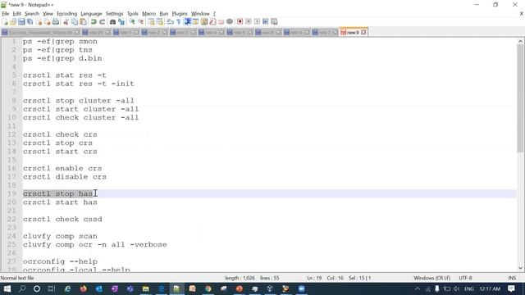The image size is (525, 295).
Task: Toggle the indent guide toolbar button
Action: click(x=188, y=22)
